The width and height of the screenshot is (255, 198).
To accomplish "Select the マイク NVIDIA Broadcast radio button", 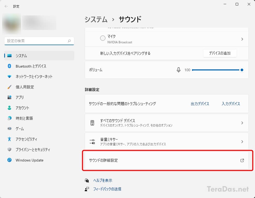I will 103,38.
